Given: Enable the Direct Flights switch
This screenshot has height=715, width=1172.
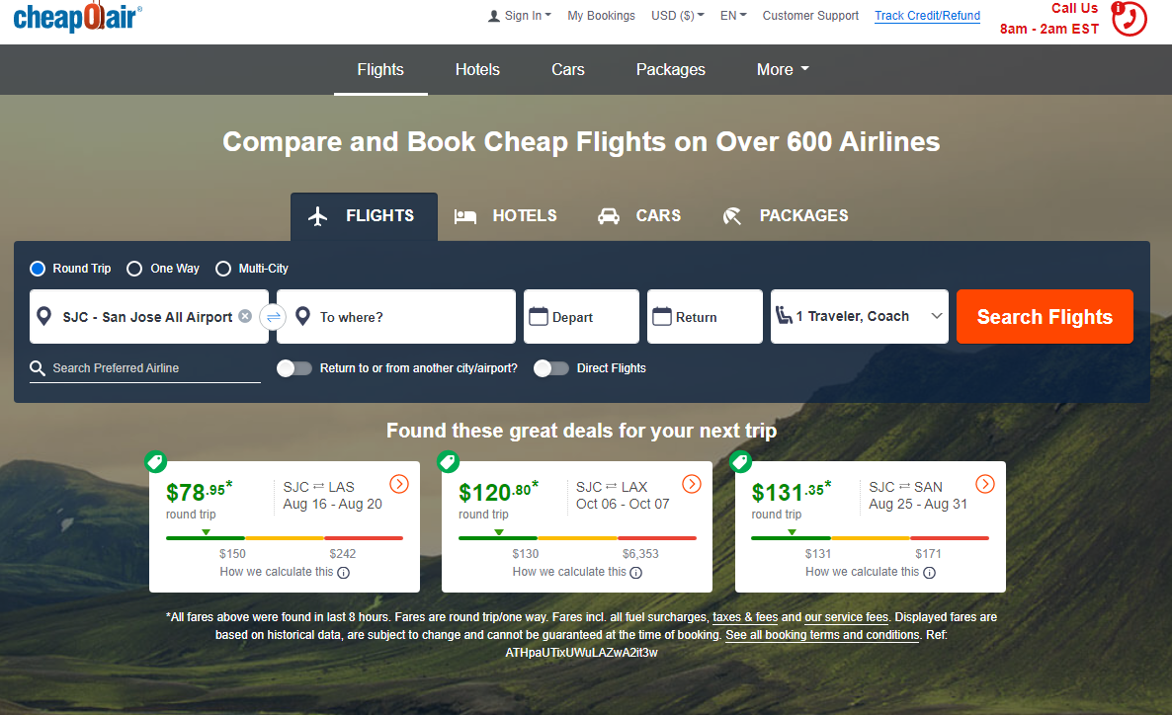Looking at the screenshot, I should click(x=550, y=367).
